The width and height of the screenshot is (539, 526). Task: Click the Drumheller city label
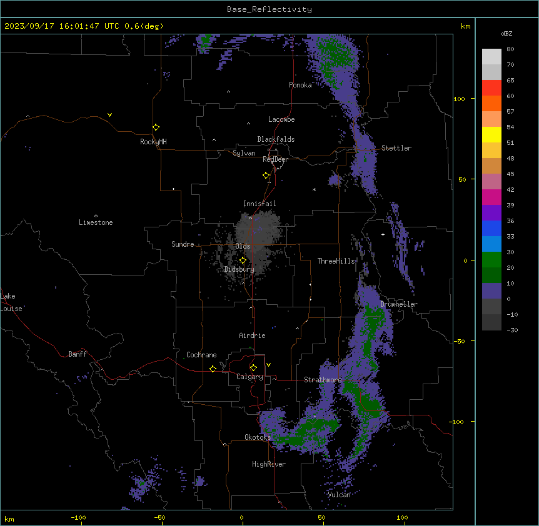pos(399,304)
